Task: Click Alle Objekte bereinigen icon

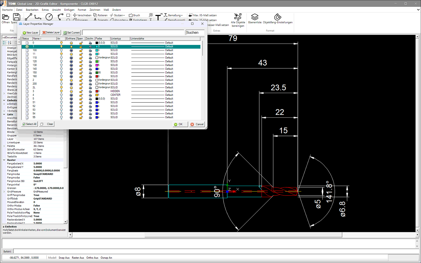Action: pos(238,17)
